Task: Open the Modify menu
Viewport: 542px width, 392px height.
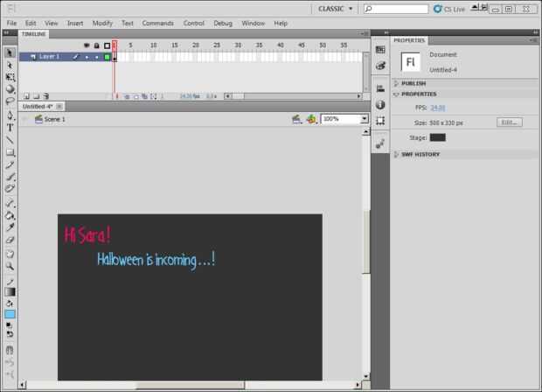Action: click(102, 23)
